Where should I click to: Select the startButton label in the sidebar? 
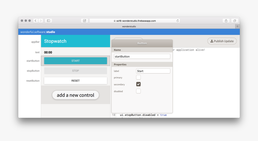33,61
